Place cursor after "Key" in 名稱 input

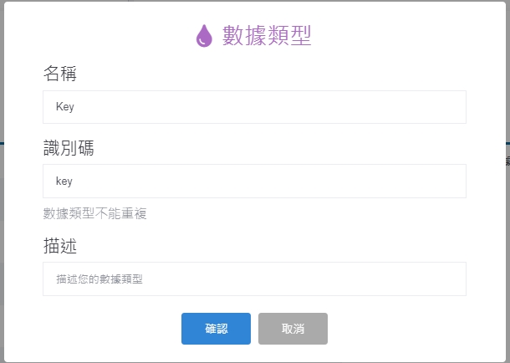click(x=76, y=107)
